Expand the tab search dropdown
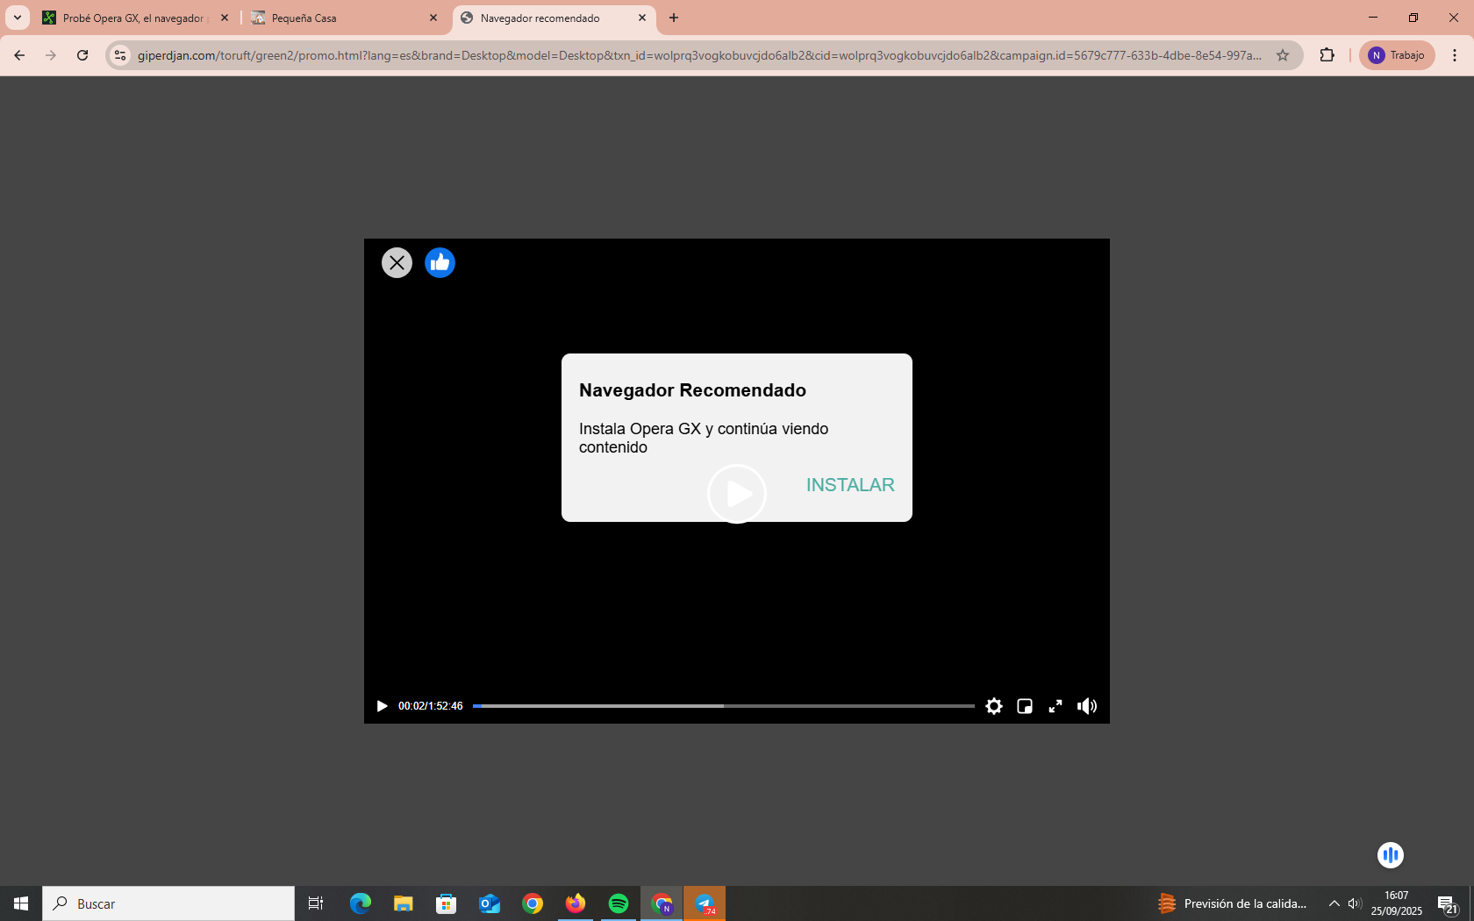Screen dimensions: 1474x921 pyautogui.click(x=17, y=18)
